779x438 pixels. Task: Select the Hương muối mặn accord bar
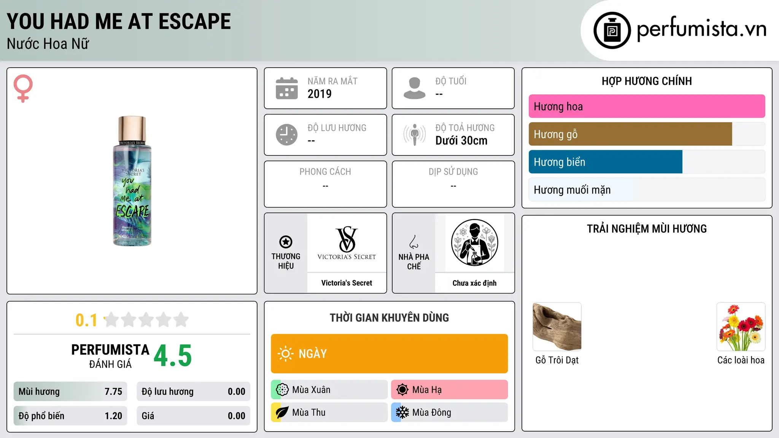tap(647, 190)
